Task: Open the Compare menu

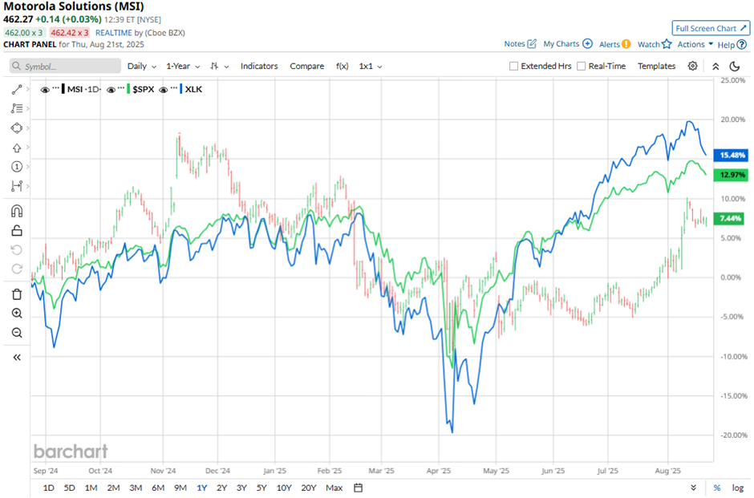Action: click(x=306, y=67)
